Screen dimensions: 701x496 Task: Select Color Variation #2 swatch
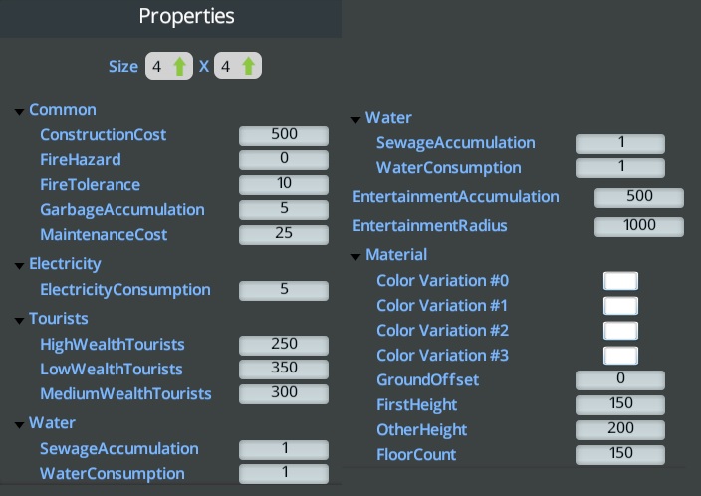coord(620,331)
